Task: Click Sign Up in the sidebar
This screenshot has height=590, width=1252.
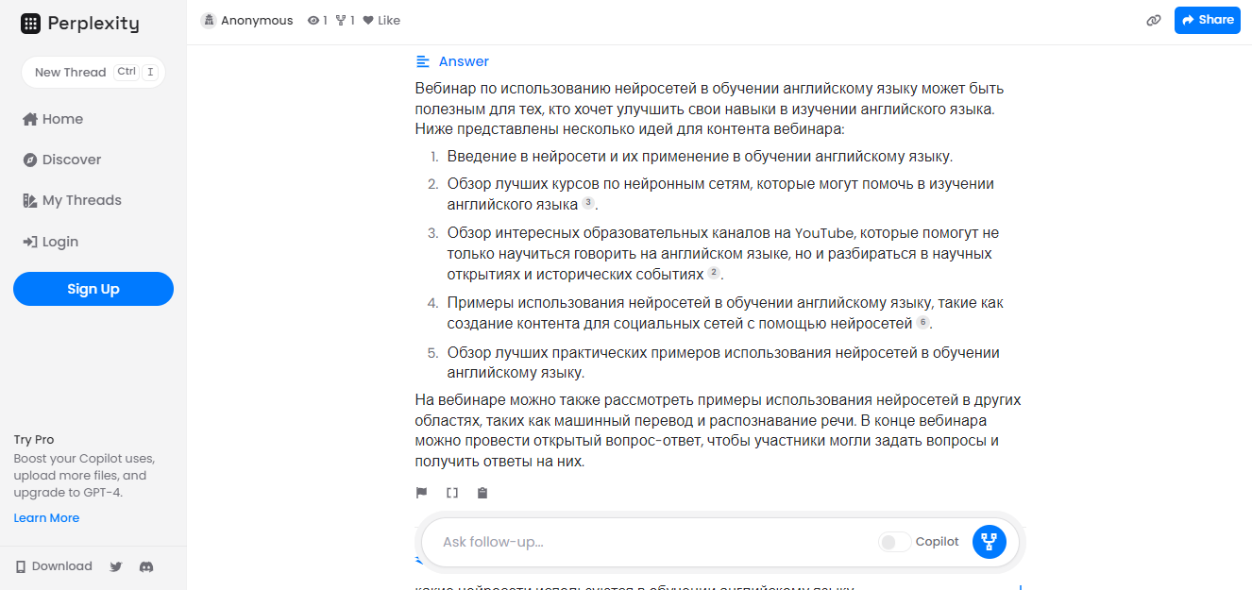Action: 93,288
